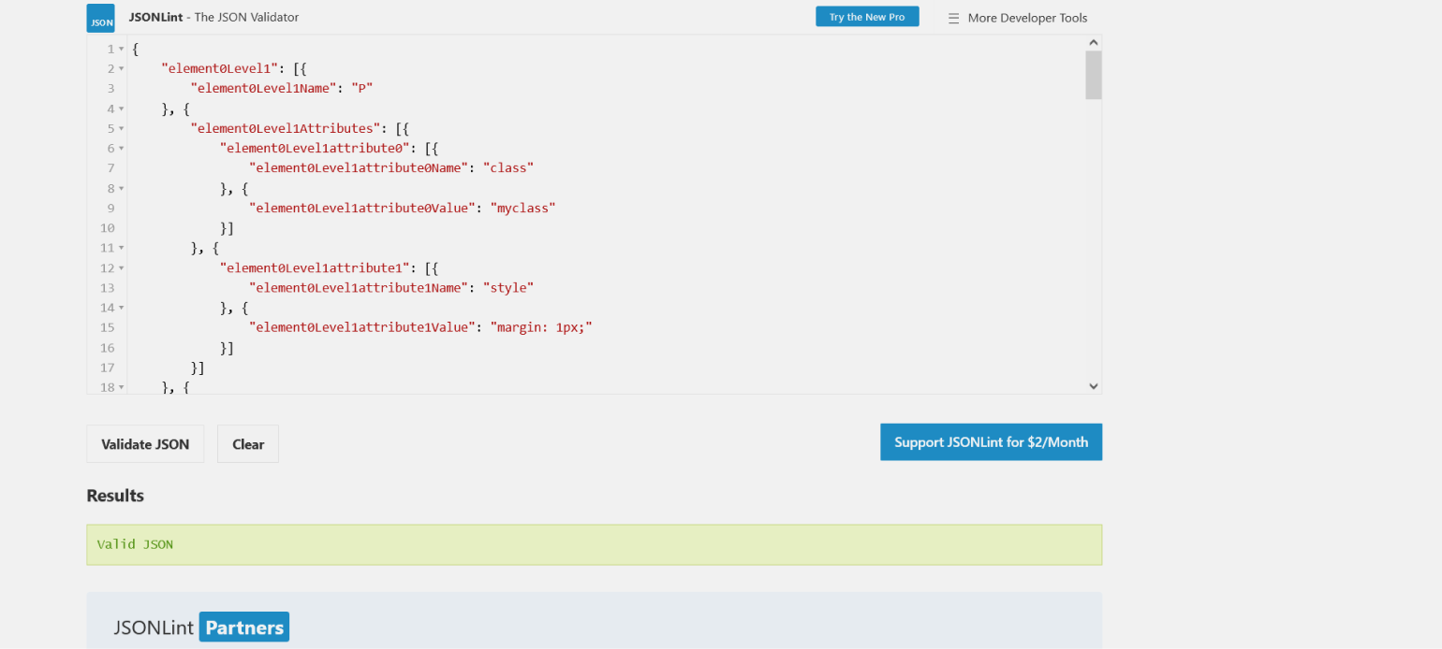Image resolution: width=1442 pixels, height=649 pixels.
Task: Click the editor vertical scrollbar thumb
Action: coord(1093,75)
